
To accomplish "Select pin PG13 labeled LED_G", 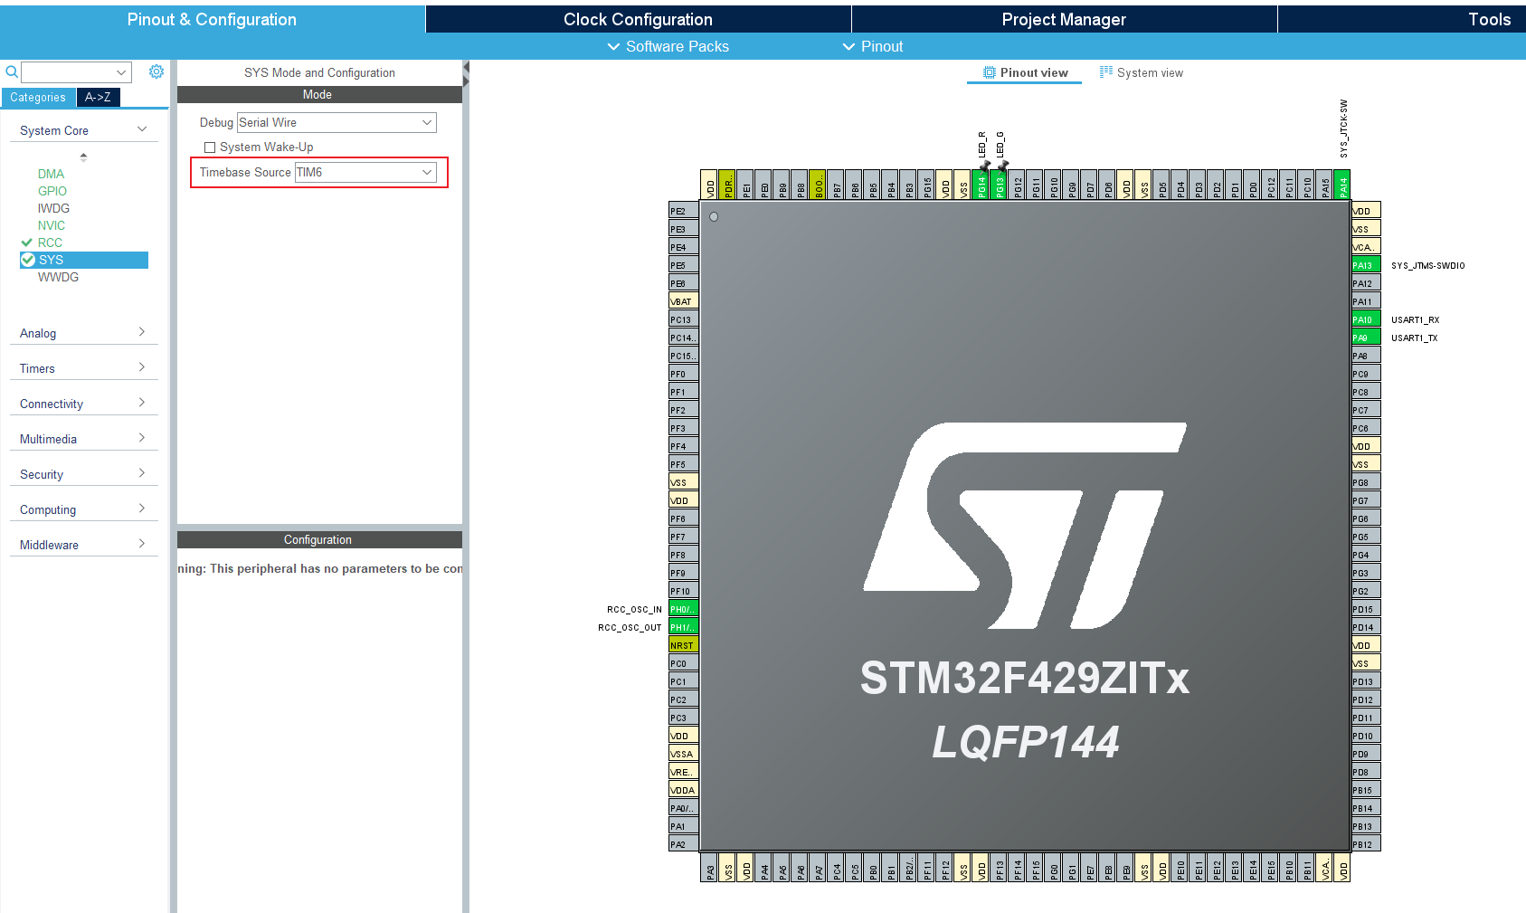I will [x=999, y=185].
